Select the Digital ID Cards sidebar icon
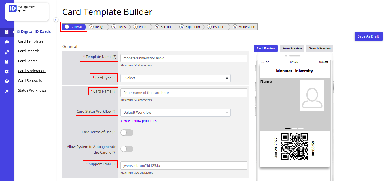Viewport: 388px width, 181px height. [x=7, y=32]
